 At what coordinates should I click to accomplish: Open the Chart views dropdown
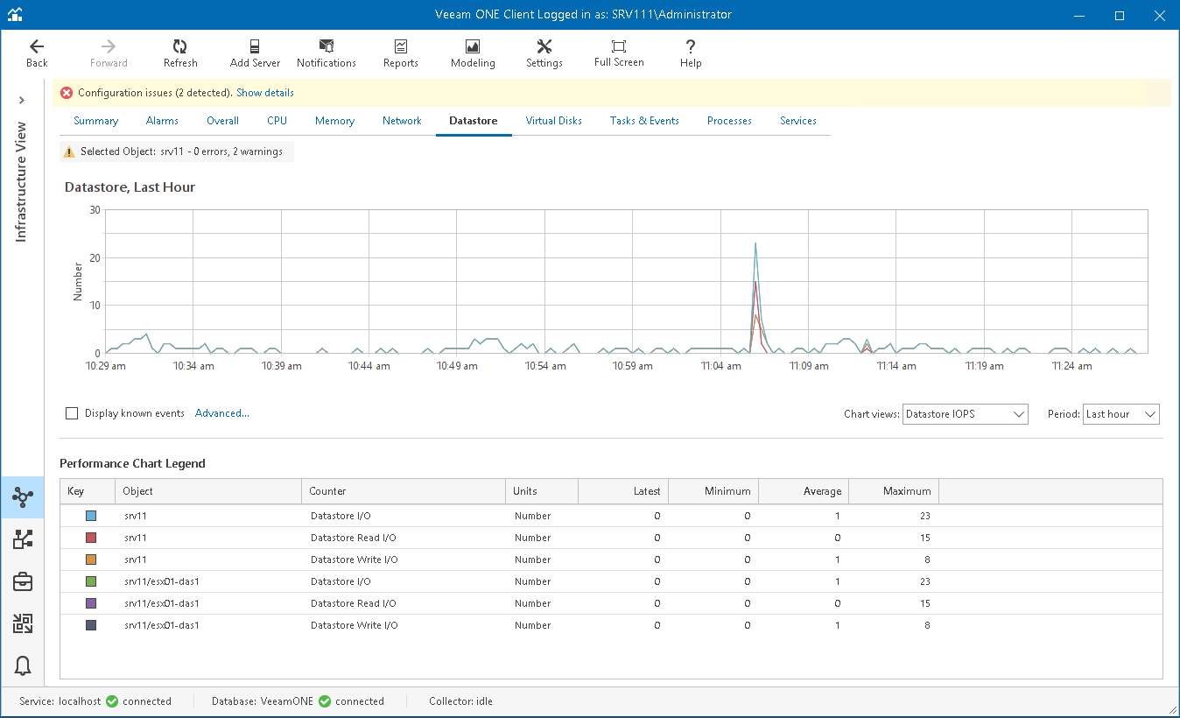point(965,414)
